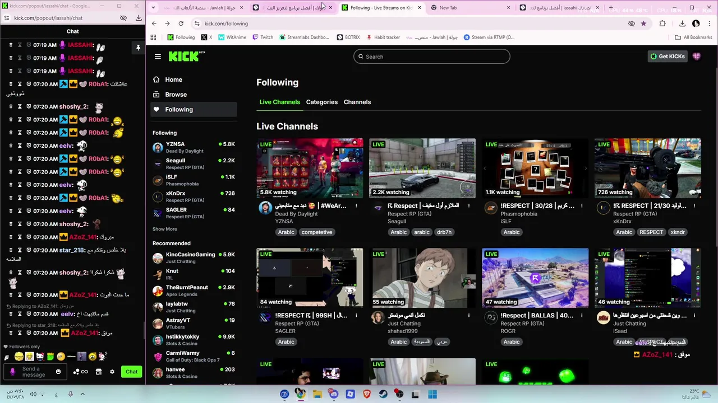Open the ROGR Respect RP stream thumbnail
Image resolution: width=718 pixels, height=403 pixels.
(x=535, y=278)
